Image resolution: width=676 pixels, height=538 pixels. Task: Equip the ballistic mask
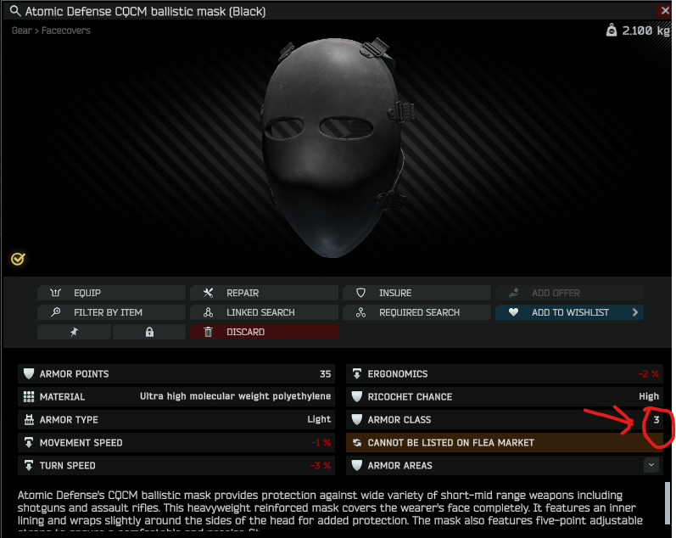[111, 293]
